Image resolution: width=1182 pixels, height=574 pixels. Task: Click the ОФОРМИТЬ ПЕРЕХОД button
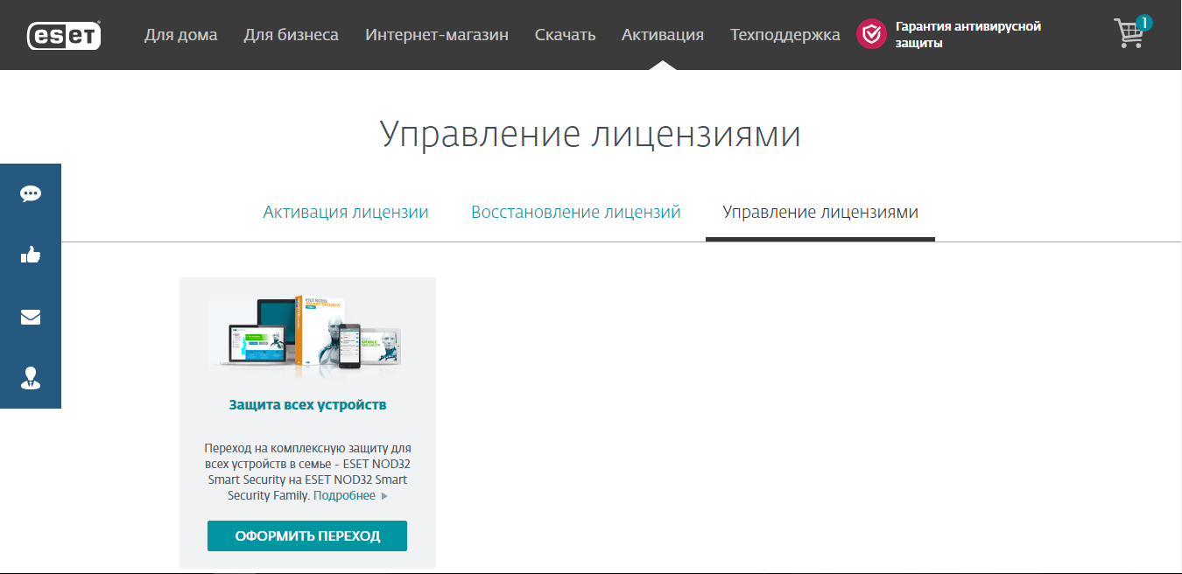[x=307, y=536]
